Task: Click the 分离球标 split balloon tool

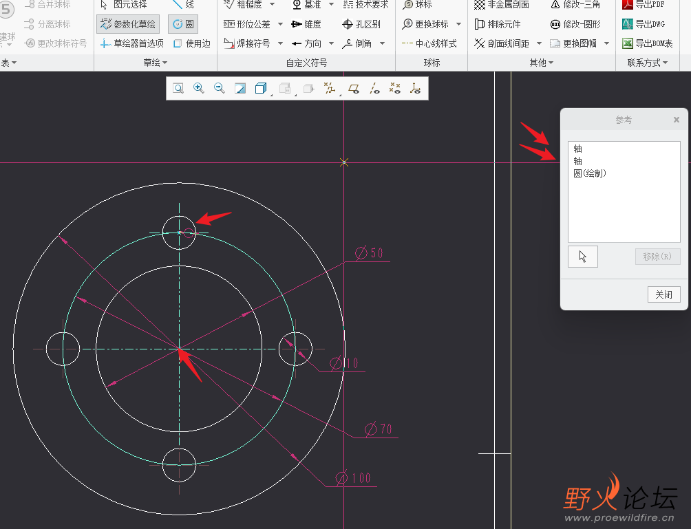Action: click(x=47, y=24)
